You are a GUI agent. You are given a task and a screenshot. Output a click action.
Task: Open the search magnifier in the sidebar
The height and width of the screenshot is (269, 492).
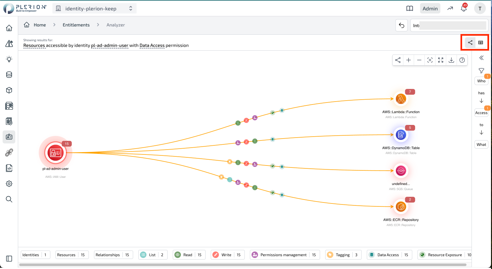click(x=9, y=199)
